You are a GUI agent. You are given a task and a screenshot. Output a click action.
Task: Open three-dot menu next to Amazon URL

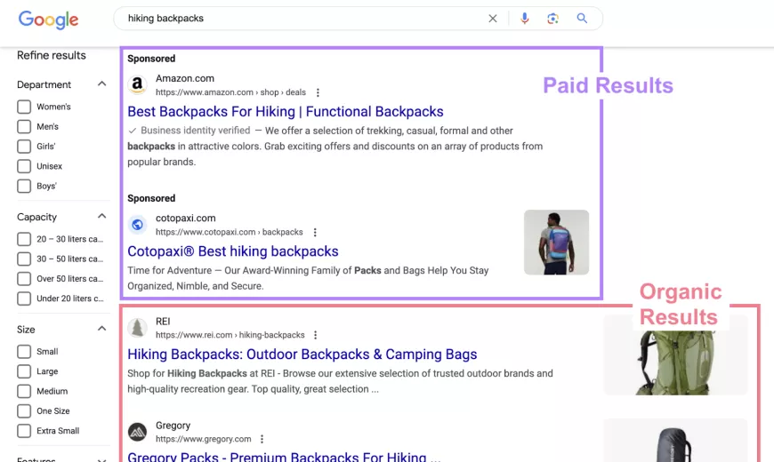coord(318,92)
